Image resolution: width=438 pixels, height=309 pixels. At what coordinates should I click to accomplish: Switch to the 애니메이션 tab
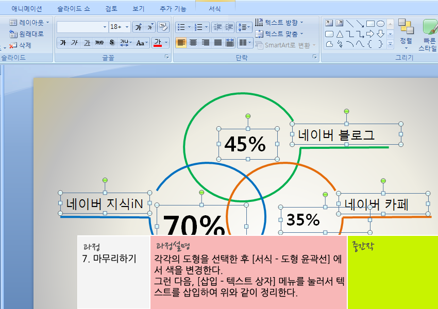click(x=27, y=9)
